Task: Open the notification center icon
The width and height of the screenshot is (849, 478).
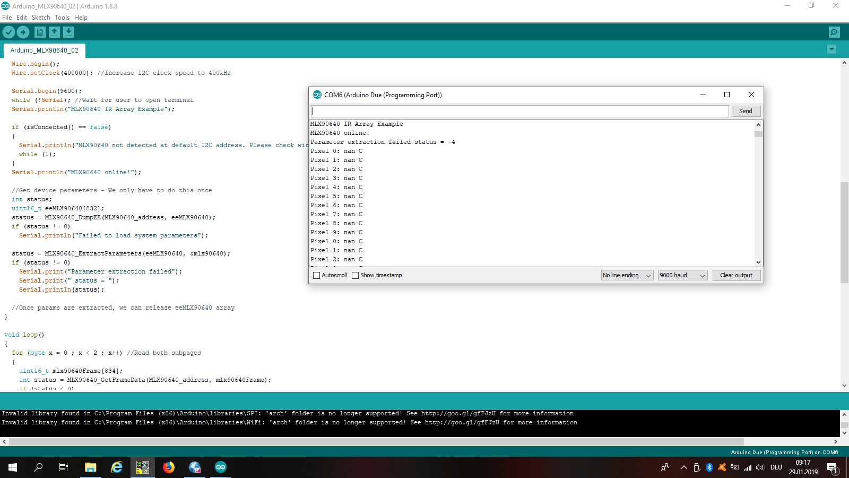Action: pos(832,467)
